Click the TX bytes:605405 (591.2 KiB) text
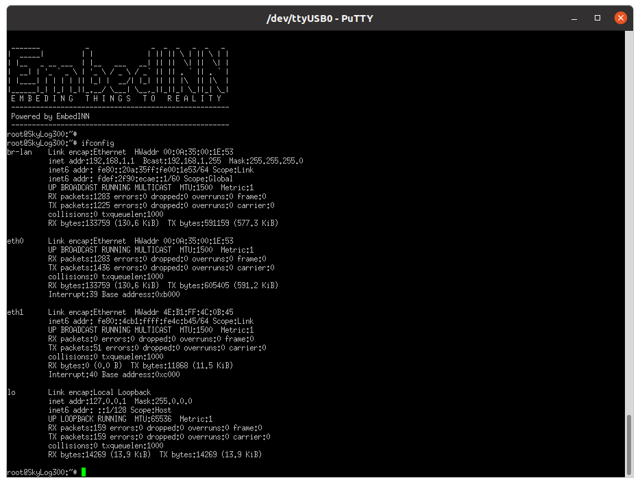Screen dimensions: 640x484 pyautogui.click(x=223, y=285)
